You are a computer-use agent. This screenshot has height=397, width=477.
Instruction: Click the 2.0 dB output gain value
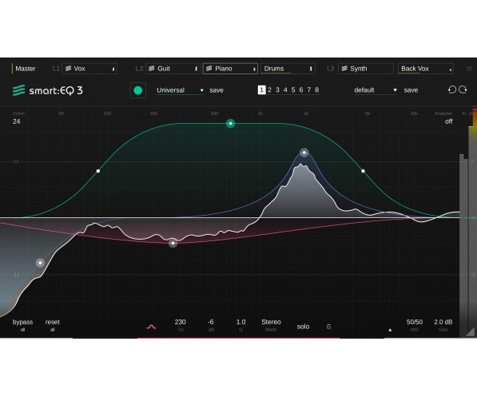443,322
